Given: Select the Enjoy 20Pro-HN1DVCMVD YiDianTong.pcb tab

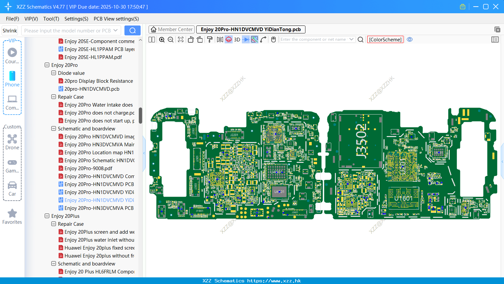Looking at the screenshot, I should click(251, 29).
